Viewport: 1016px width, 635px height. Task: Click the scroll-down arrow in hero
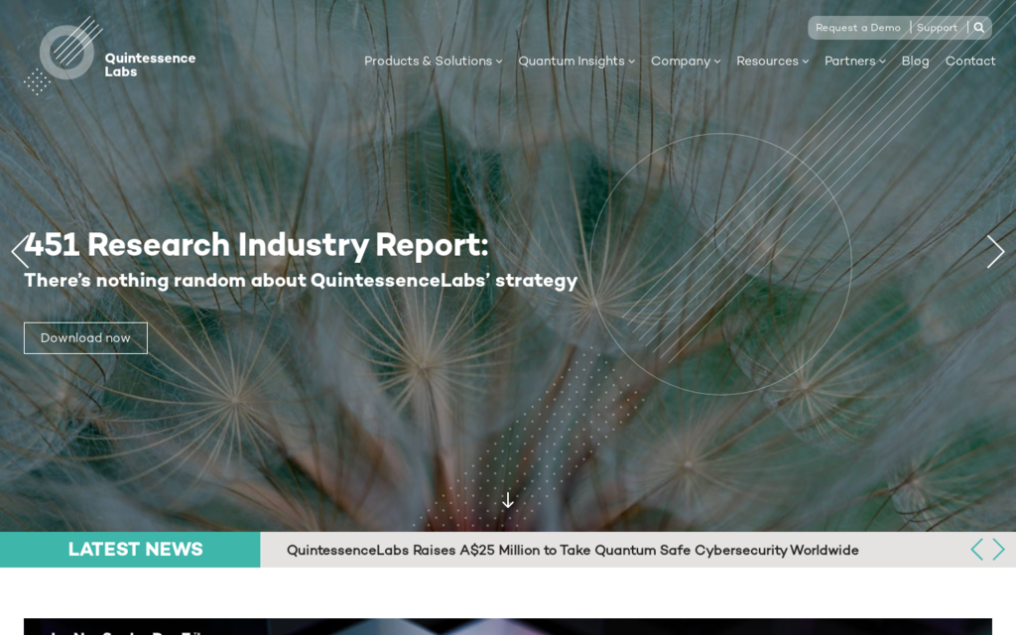tap(508, 500)
